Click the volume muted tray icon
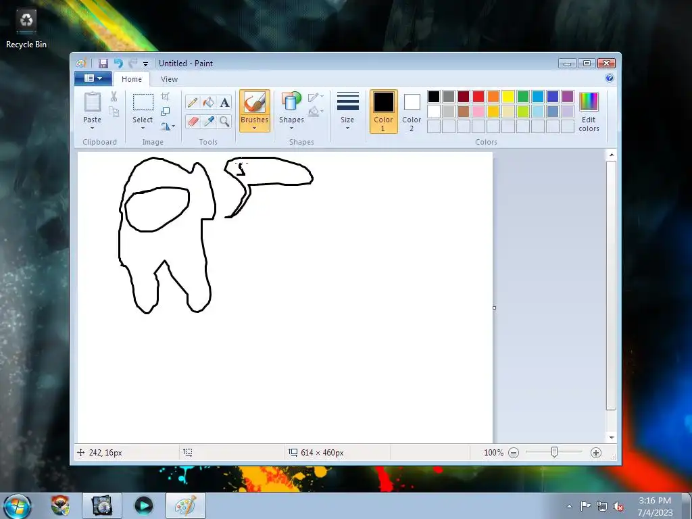The width and height of the screenshot is (692, 519). click(618, 506)
